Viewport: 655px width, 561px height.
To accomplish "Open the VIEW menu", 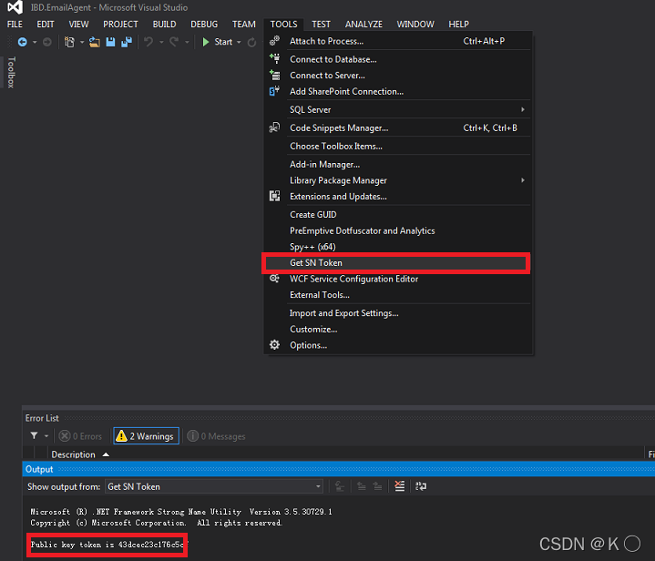I will point(78,25).
